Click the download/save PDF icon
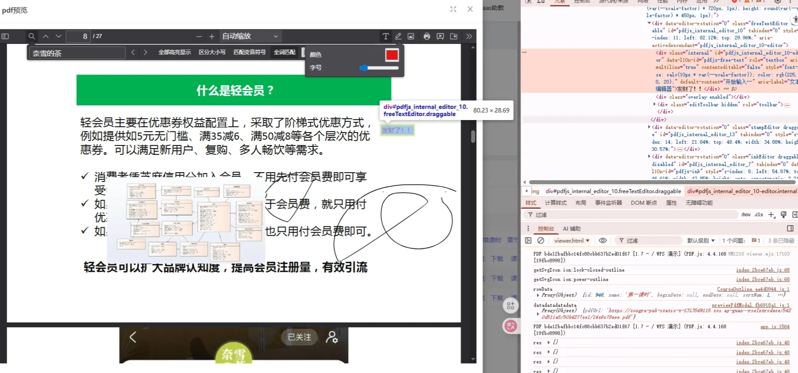This screenshot has width=798, height=373. 454,36
